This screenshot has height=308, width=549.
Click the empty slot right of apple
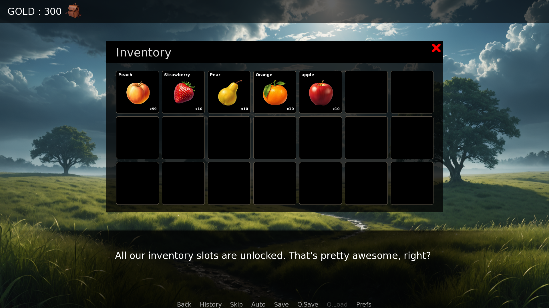point(366,92)
